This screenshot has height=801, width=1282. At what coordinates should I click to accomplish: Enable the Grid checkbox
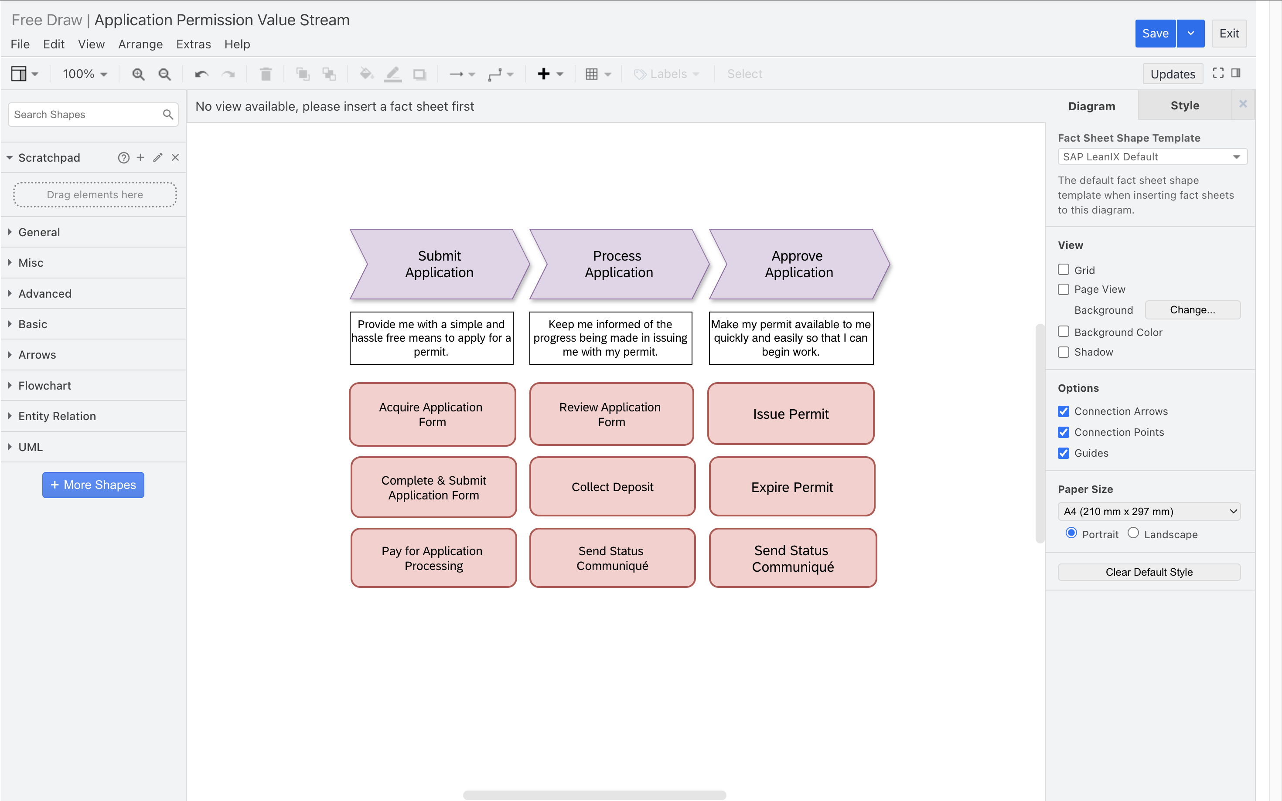(1063, 270)
